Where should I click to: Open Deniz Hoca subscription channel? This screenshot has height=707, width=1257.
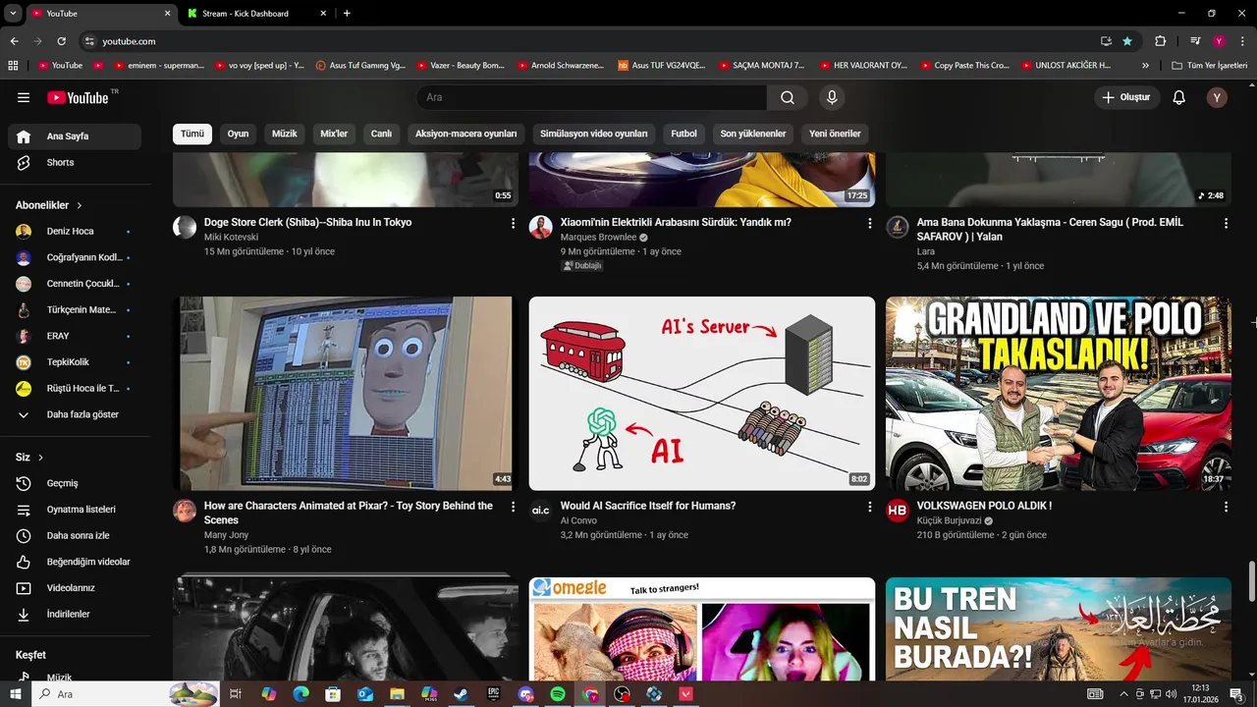point(75,231)
